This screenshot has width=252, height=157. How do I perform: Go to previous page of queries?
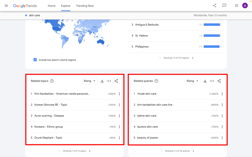(x=161, y=151)
